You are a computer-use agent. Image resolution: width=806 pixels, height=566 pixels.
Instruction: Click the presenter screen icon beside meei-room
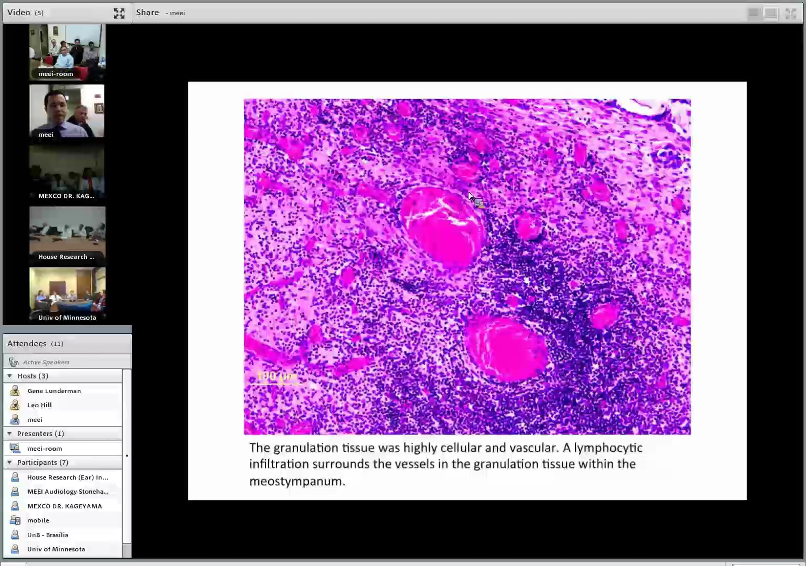(x=15, y=448)
